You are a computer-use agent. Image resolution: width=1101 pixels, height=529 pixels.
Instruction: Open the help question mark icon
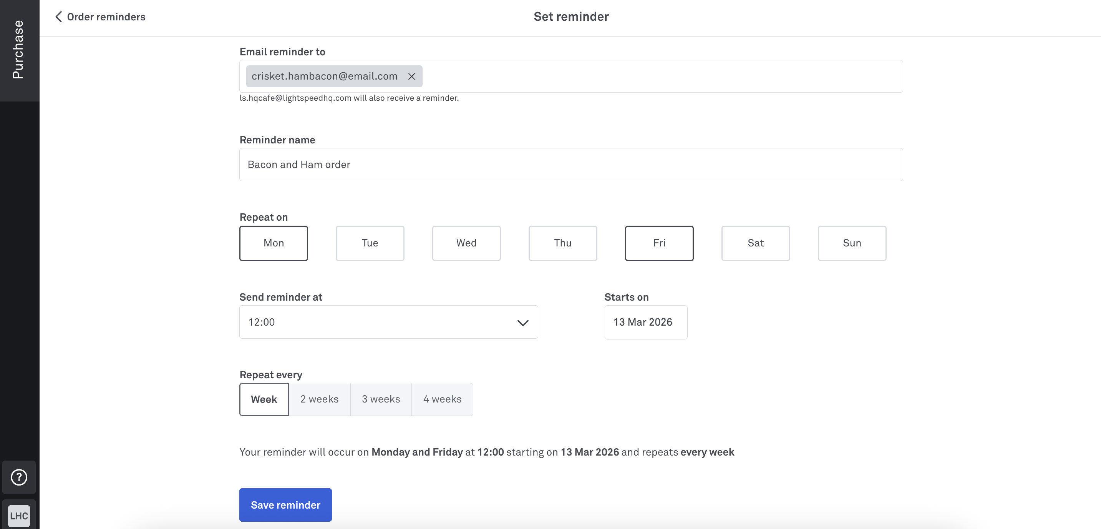[19, 477]
